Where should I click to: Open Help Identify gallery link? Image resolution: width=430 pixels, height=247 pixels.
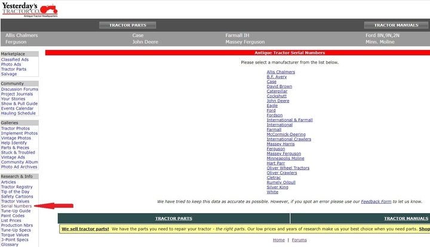pos(14,143)
